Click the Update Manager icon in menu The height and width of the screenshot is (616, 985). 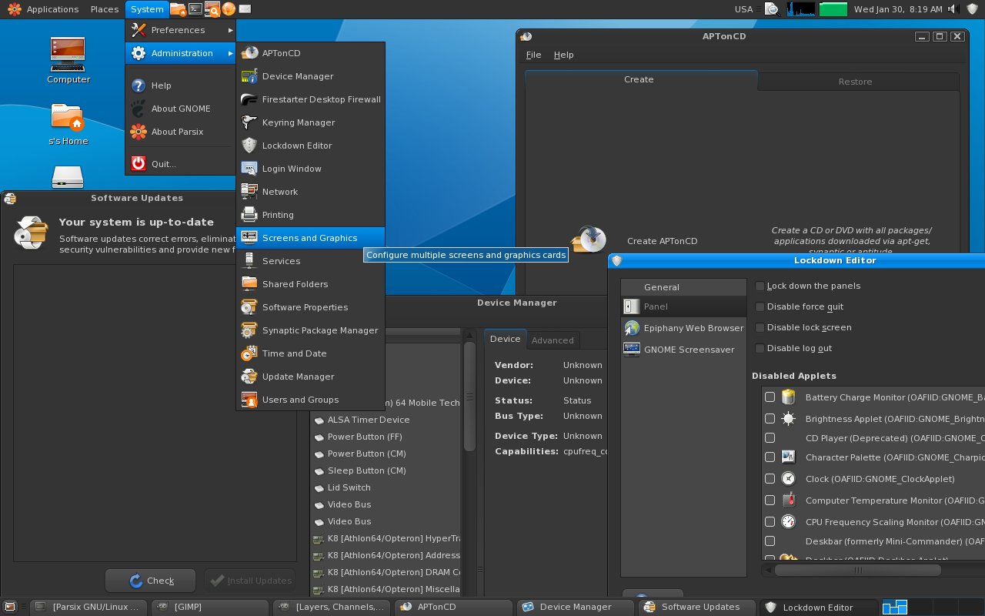[x=249, y=377]
